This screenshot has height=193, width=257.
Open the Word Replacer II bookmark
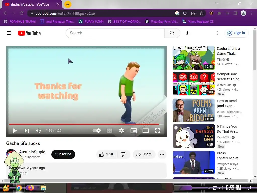point(198,22)
